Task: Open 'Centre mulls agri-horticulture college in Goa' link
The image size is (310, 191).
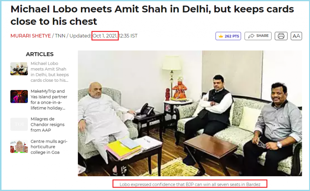Action: point(49,147)
